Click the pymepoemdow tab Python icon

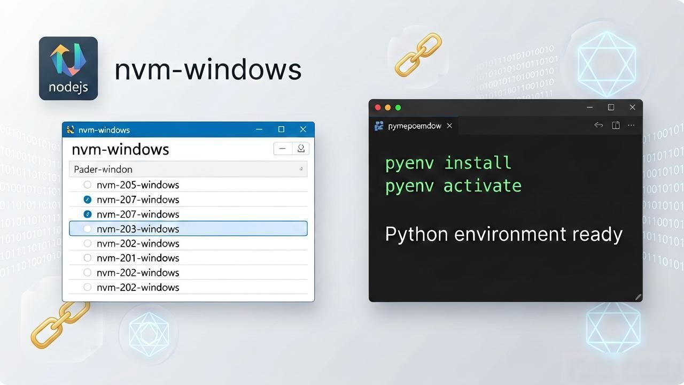(x=379, y=126)
